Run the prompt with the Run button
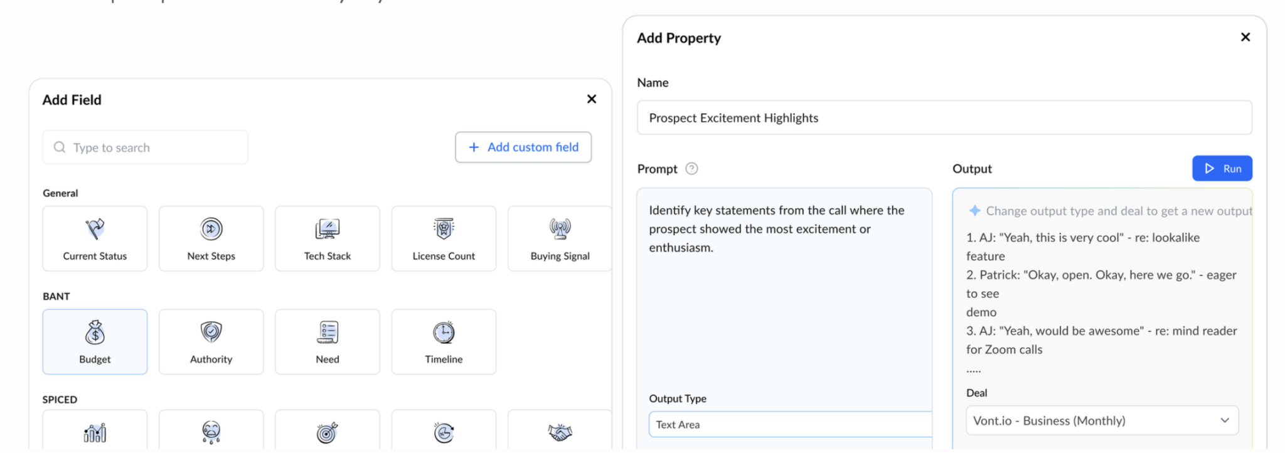This screenshot has height=453, width=1285. point(1222,168)
